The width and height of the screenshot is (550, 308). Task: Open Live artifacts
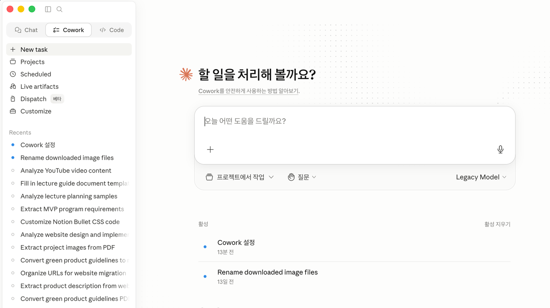click(x=69, y=86)
